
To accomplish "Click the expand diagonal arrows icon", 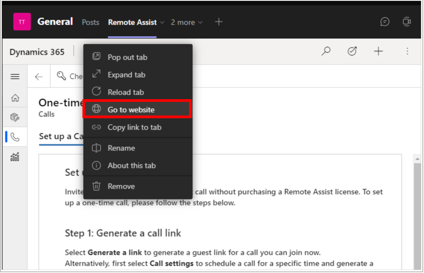I will [96, 74].
